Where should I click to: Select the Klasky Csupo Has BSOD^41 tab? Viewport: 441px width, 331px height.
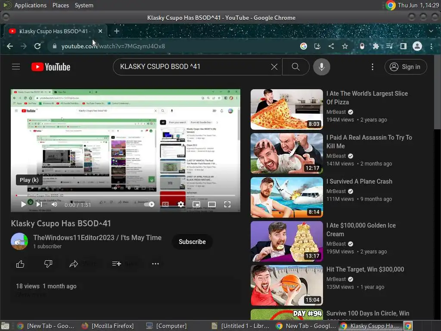(x=55, y=31)
